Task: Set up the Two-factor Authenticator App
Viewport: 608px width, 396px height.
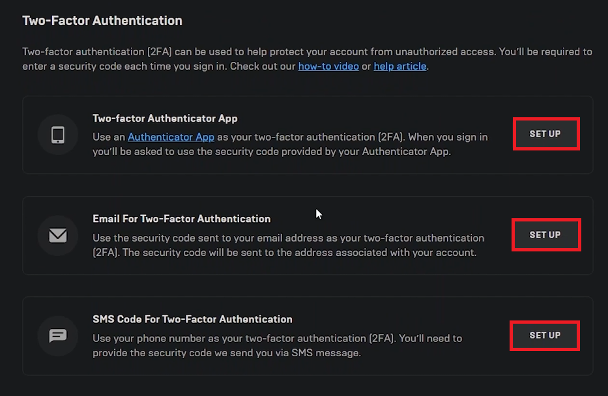Action: pos(545,134)
